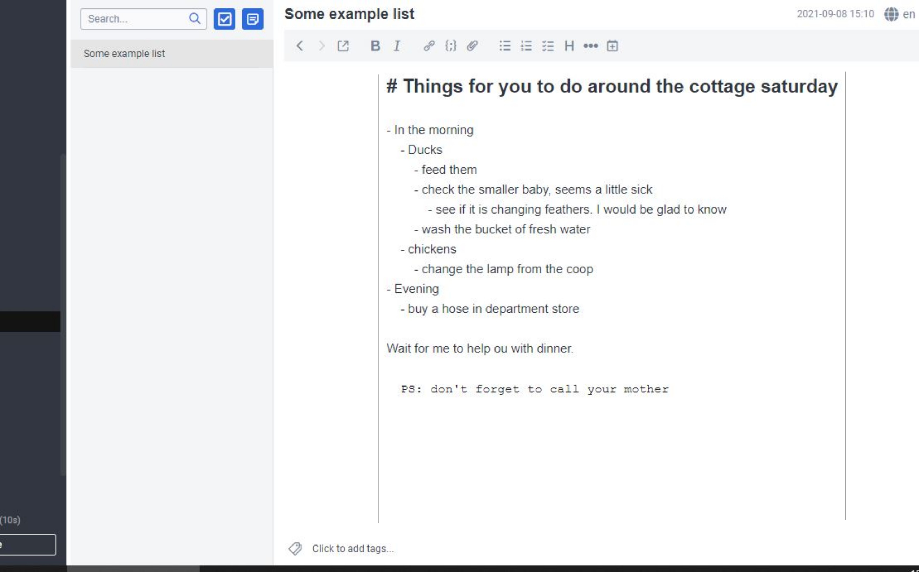Toggle bold formatting

[375, 46]
